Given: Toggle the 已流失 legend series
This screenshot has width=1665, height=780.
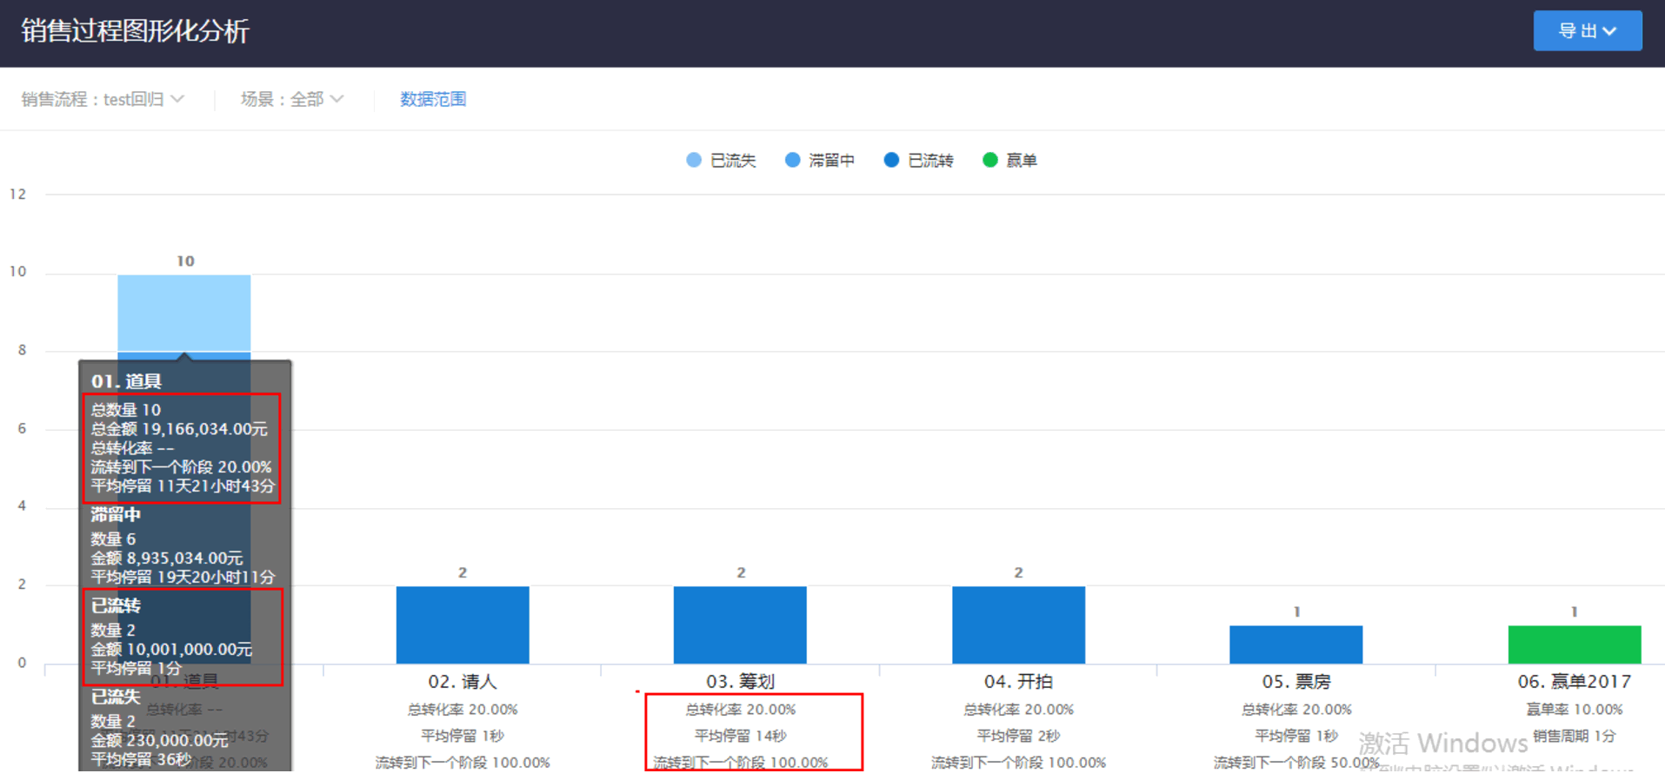Looking at the screenshot, I should [x=721, y=160].
